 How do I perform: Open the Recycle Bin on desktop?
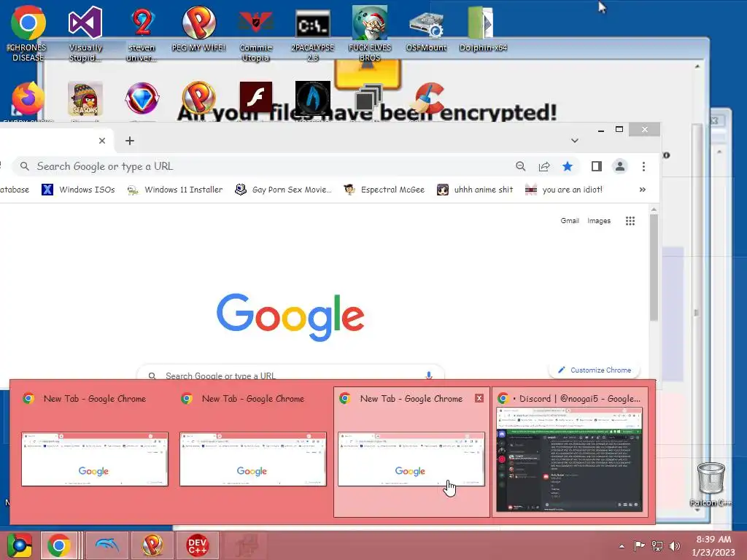point(711,483)
